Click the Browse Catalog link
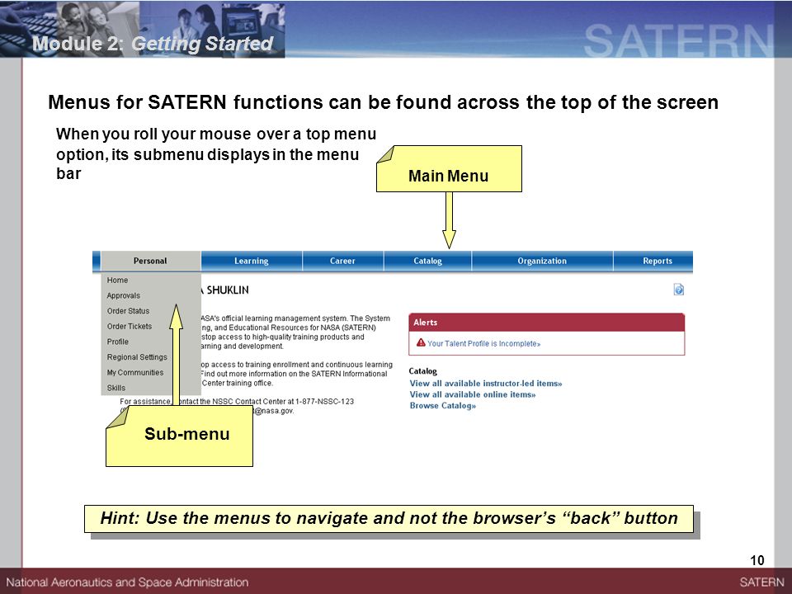The height and width of the screenshot is (594, 792). (x=442, y=406)
